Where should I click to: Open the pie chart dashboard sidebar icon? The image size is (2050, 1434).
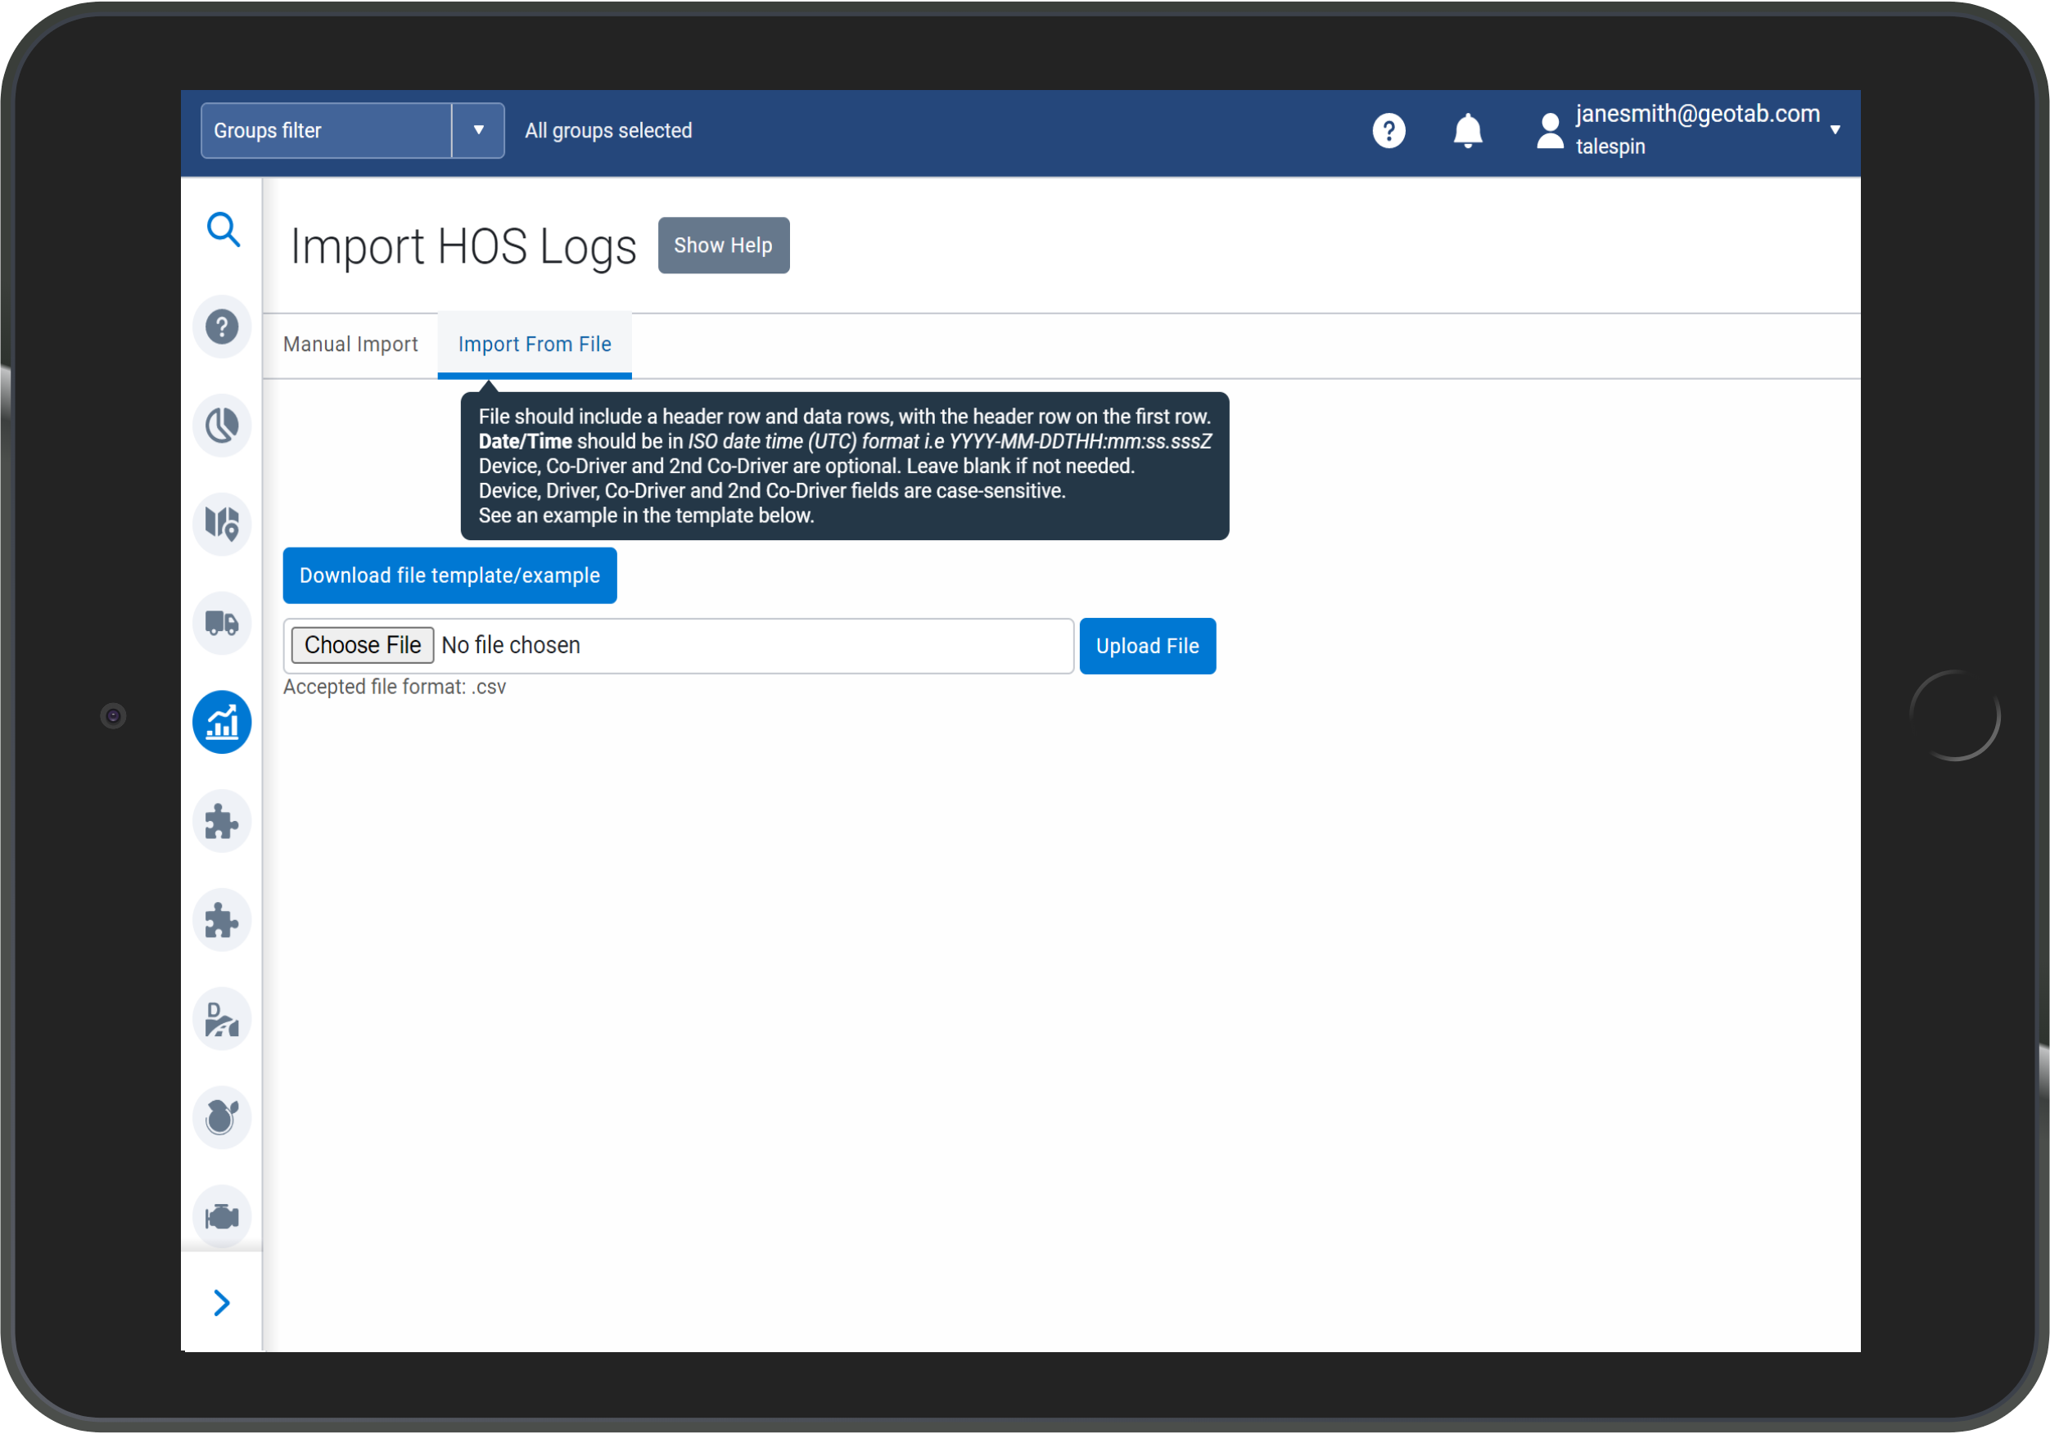[x=223, y=425]
